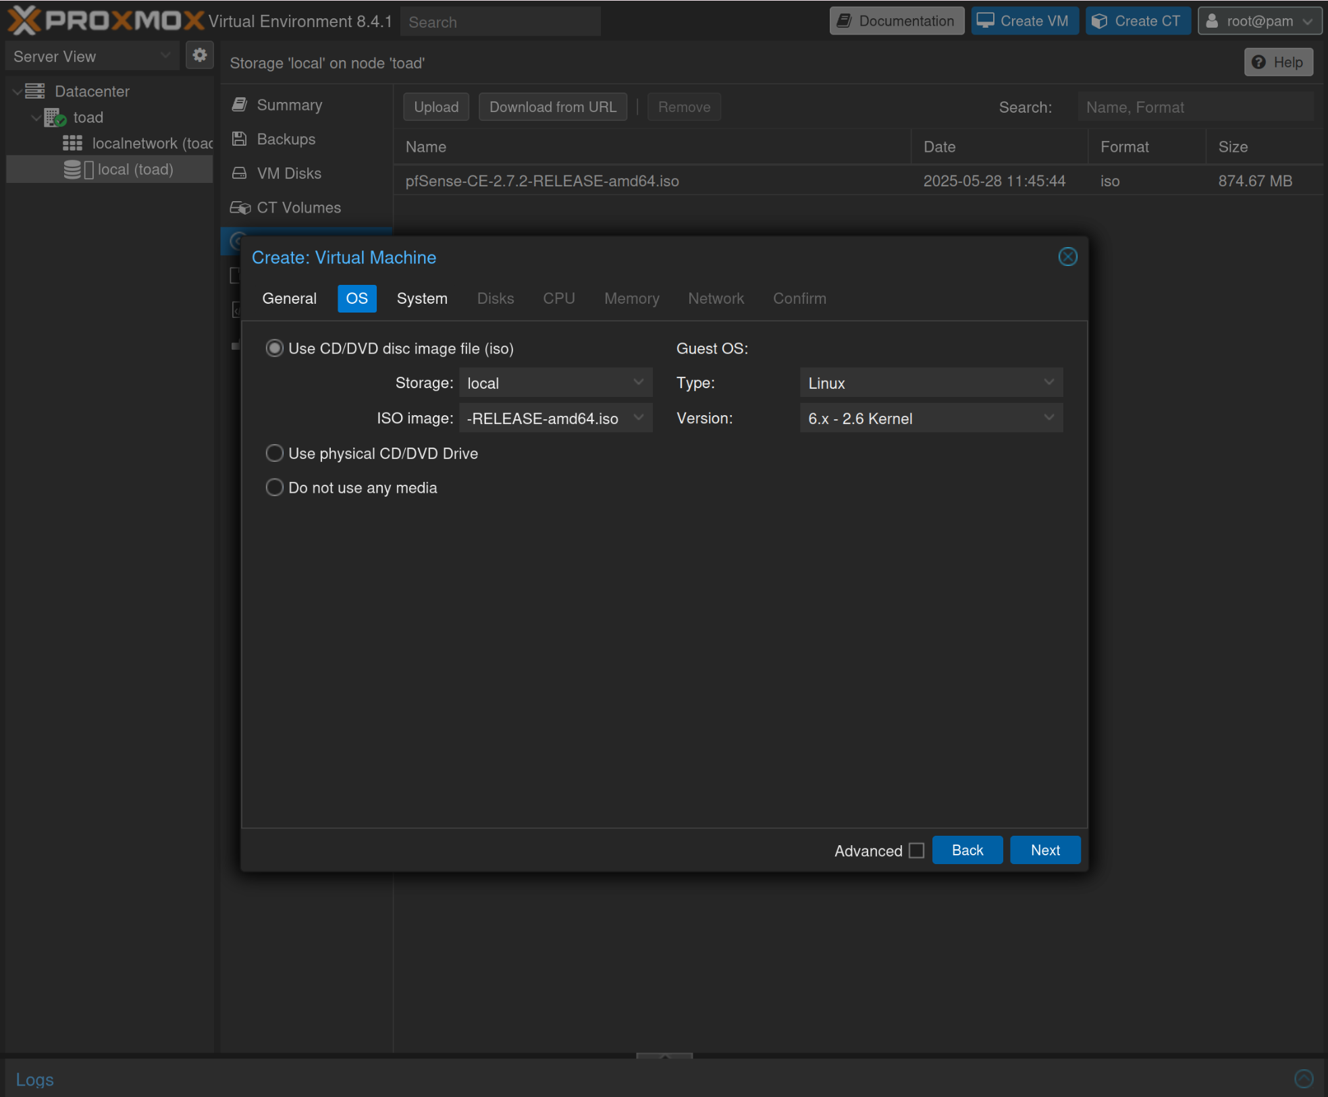
Task: Click the localnetwork grid icon
Action: [72, 143]
